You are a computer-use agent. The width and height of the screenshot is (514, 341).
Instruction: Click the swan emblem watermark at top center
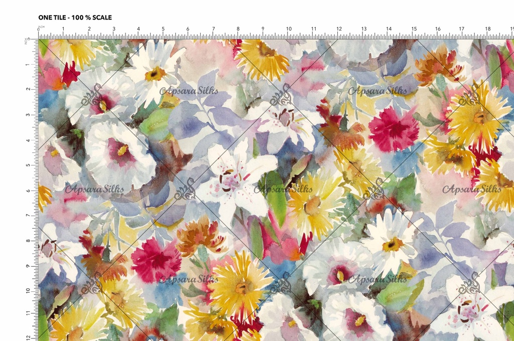tap(281, 95)
